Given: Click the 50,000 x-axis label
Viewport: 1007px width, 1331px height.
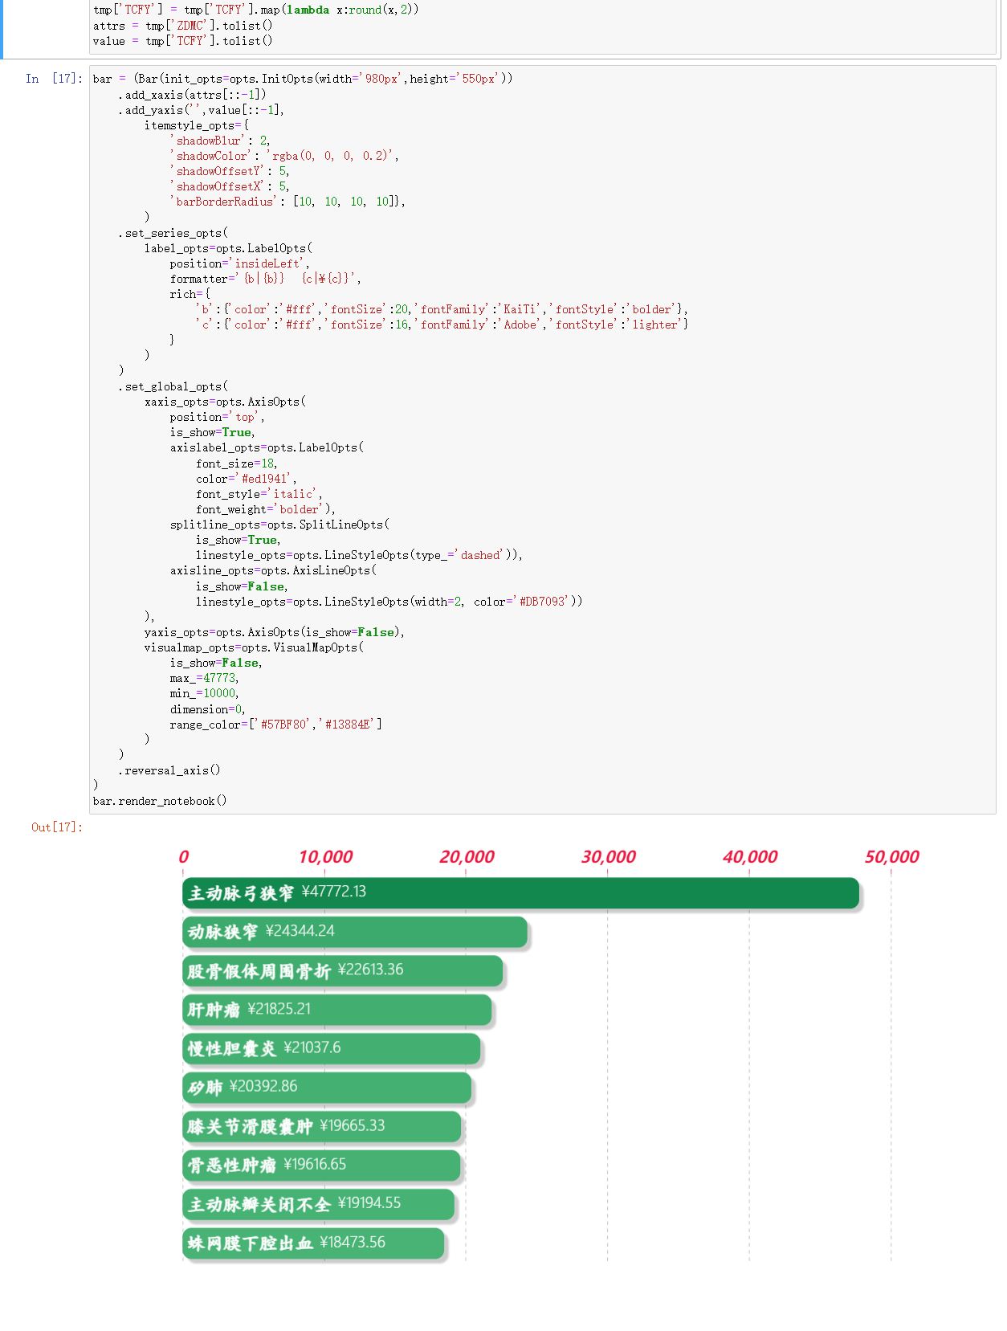Looking at the screenshot, I should pos(891,857).
